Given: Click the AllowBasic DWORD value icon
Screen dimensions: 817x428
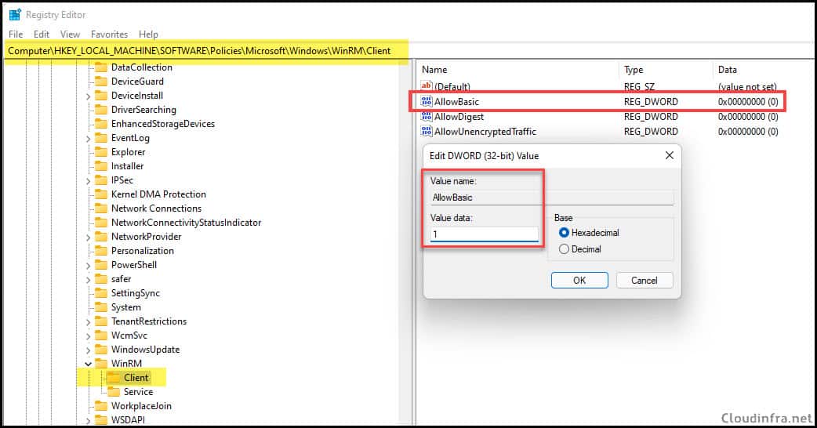Looking at the screenshot, I should [427, 102].
